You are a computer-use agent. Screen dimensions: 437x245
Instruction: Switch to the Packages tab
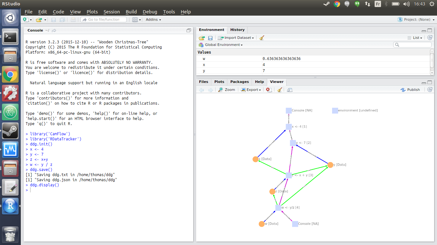239,82
